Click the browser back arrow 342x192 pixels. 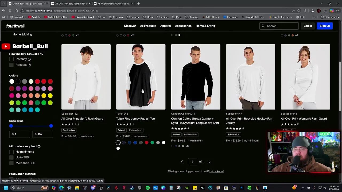coord(3,11)
